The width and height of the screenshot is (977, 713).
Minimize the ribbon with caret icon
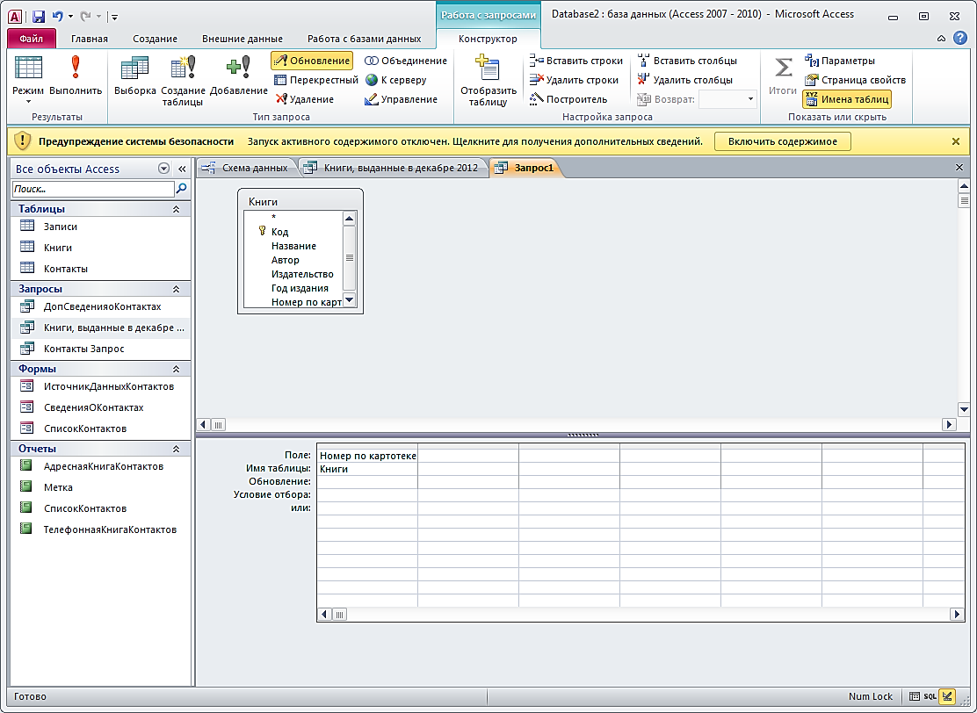pyautogui.click(x=942, y=39)
